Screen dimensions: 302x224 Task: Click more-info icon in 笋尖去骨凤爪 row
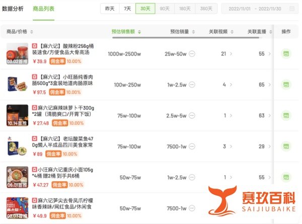[192, 208]
